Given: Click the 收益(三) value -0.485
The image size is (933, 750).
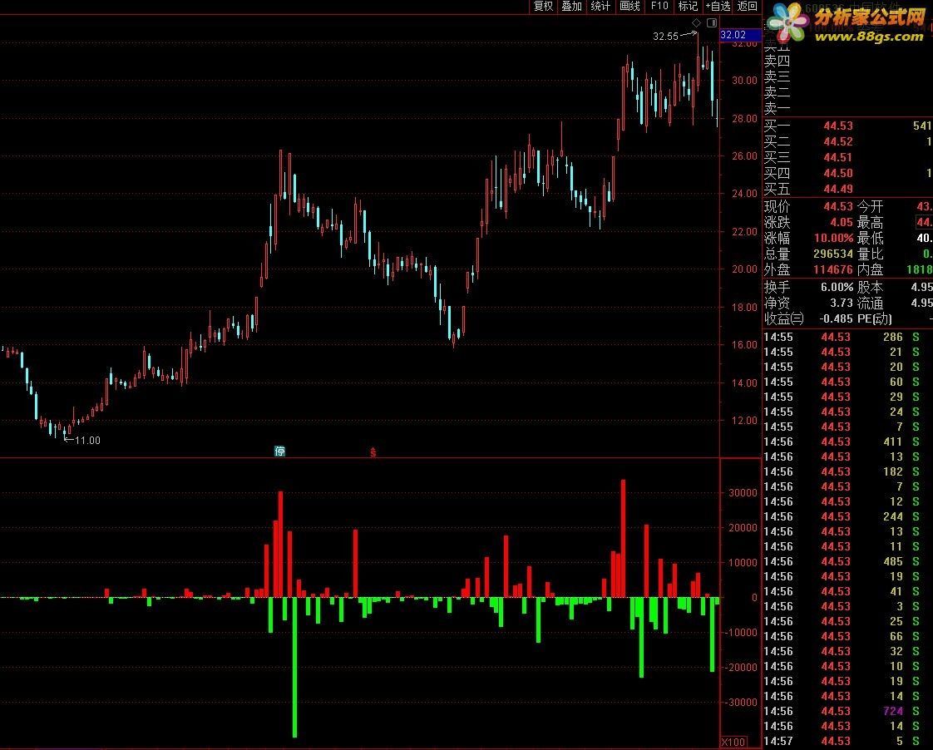Looking at the screenshot, I should 836,318.
